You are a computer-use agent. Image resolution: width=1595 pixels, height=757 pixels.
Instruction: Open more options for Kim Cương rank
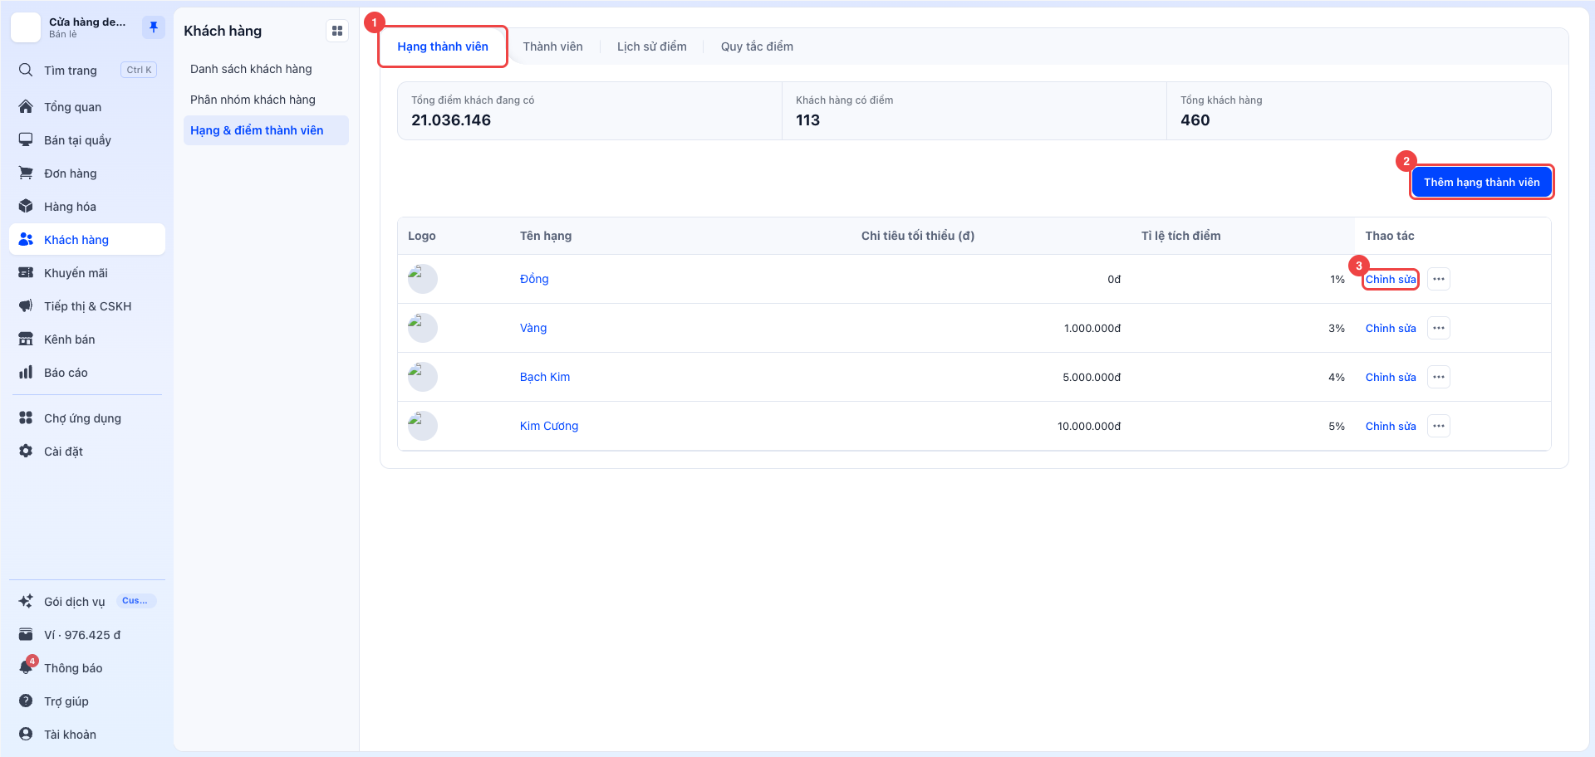pos(1439,427)
